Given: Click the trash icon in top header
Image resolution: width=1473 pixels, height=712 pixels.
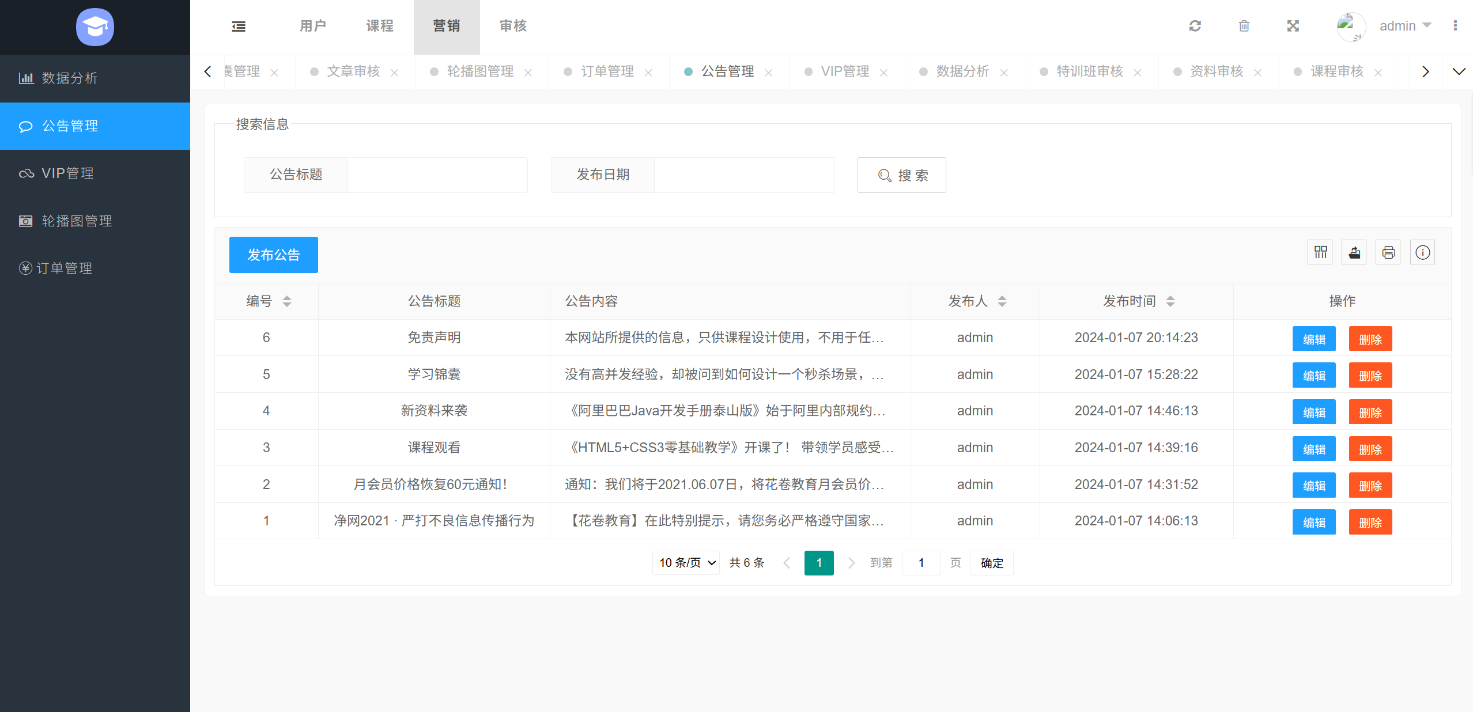Looking at the screenshot, I should pos(1244,26).
